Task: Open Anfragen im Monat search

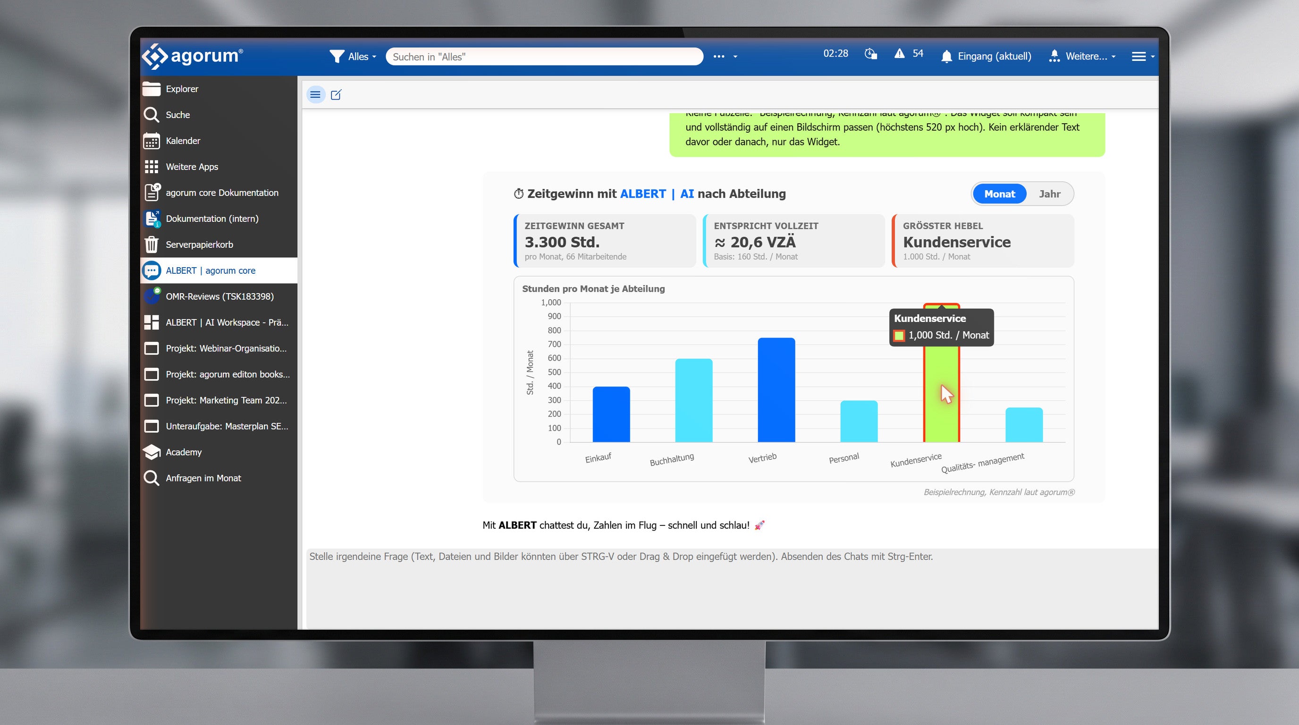Action: coord(219,479)
